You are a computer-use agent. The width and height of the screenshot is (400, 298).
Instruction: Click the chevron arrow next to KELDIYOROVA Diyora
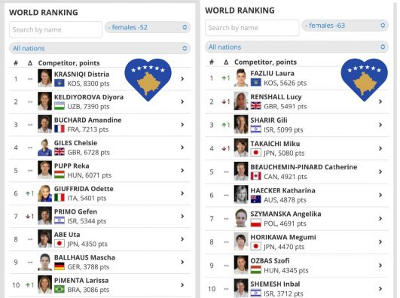pos(182,102)
